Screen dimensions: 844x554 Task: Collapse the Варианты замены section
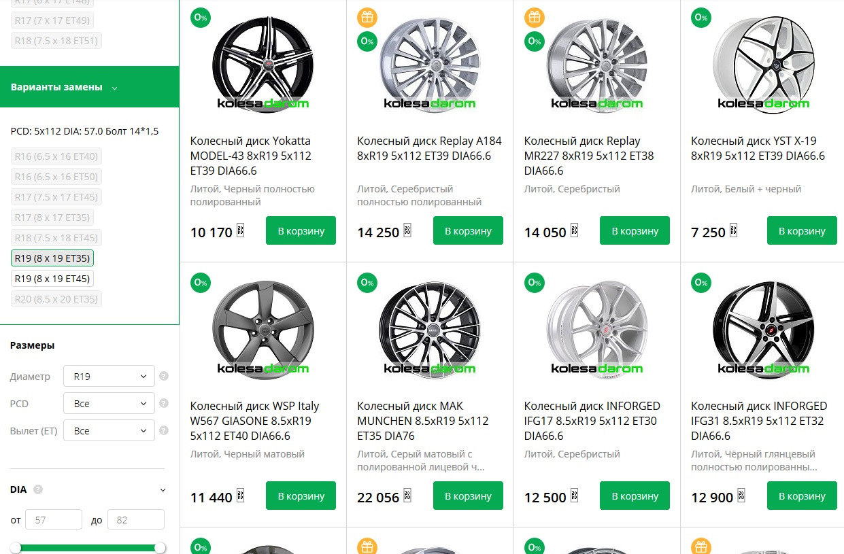114,88
